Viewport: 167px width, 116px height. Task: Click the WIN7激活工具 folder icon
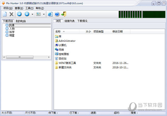(56, 63)
